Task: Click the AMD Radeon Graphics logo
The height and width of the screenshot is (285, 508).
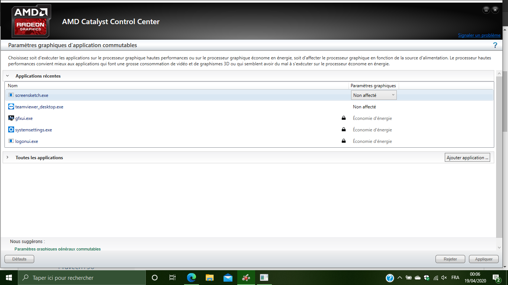Action: (x=31, y=21)
